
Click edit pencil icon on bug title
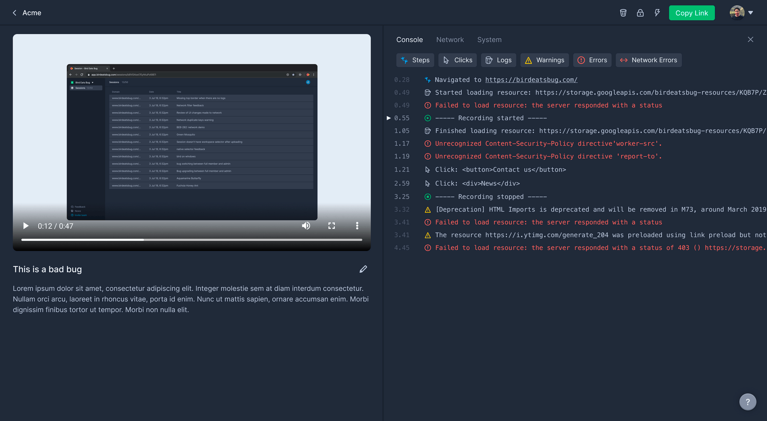(x=363, y=269)
